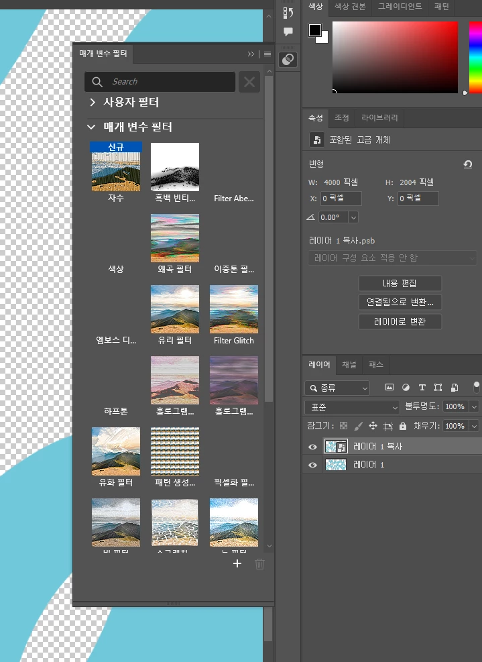Filter layers by shape layer icon
The image size is (482, 662).
[x=438, y=387]
